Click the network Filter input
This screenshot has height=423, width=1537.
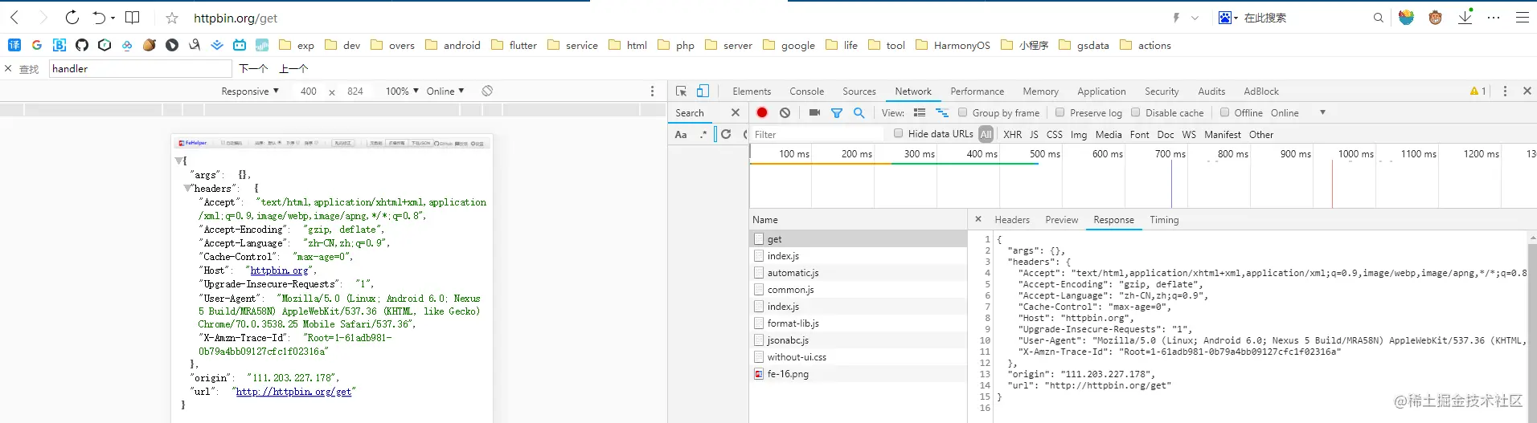coord(818,134)
